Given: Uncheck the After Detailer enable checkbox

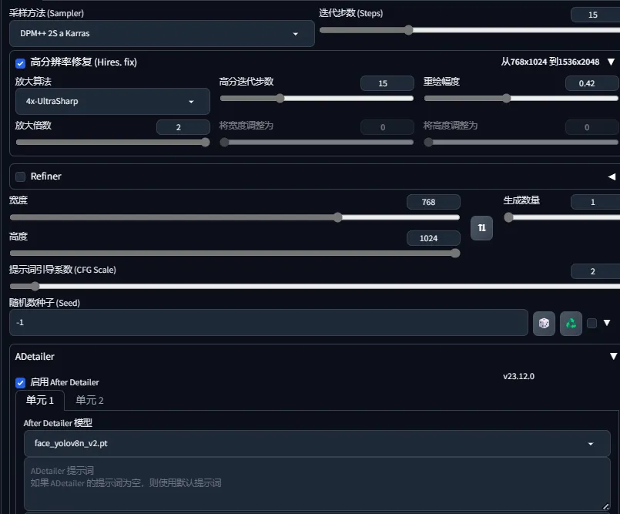Looking at the screenshot, I should tap(20, 383).
